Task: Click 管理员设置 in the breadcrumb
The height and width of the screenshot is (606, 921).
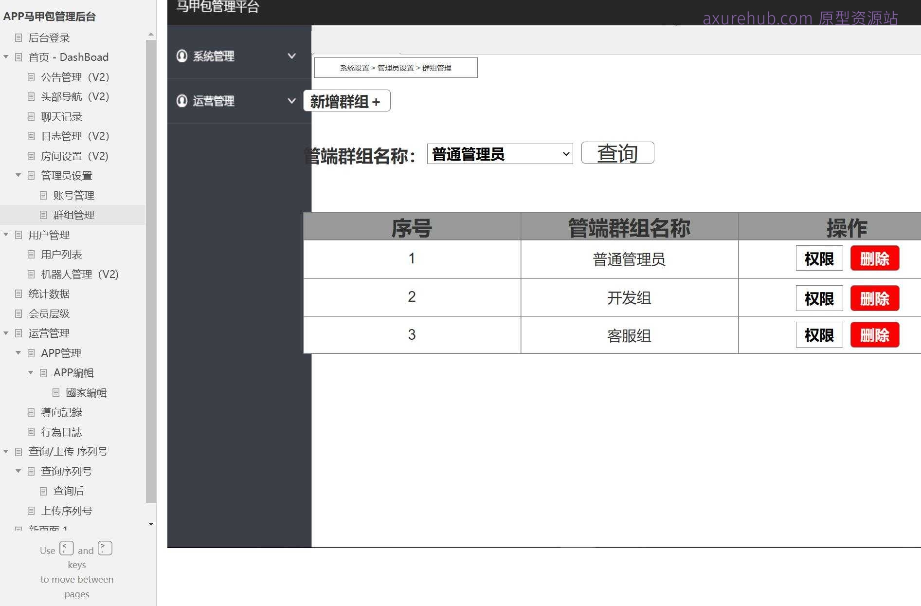Action: (396, 68)
